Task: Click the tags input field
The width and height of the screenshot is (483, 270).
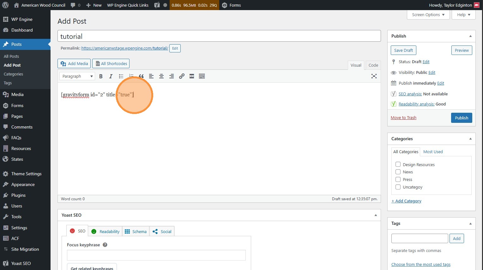Action: pyautogui.click(x=420, y=238)
